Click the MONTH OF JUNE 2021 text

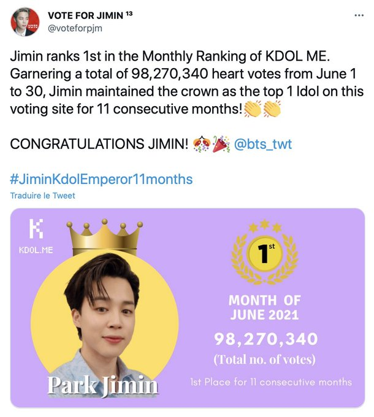pyautogui.click(x=264, y=307)
